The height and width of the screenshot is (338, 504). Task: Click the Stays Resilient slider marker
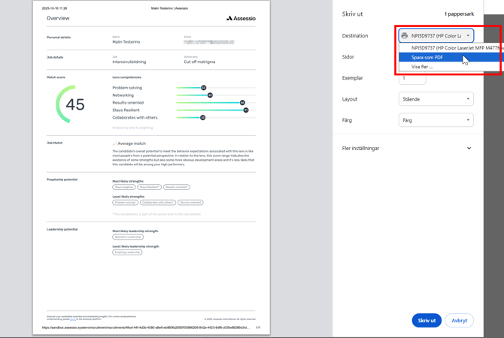pos(246,110)
